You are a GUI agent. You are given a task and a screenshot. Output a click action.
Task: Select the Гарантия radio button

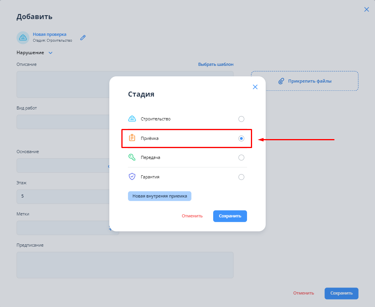[x=241, y=177]
